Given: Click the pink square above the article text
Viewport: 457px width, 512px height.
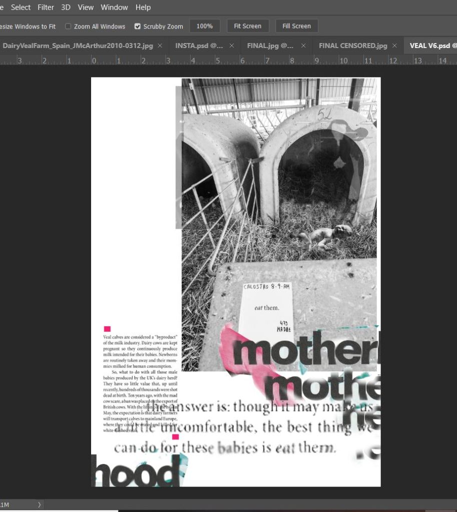Looking at the screenshot, I should (107, 329).
